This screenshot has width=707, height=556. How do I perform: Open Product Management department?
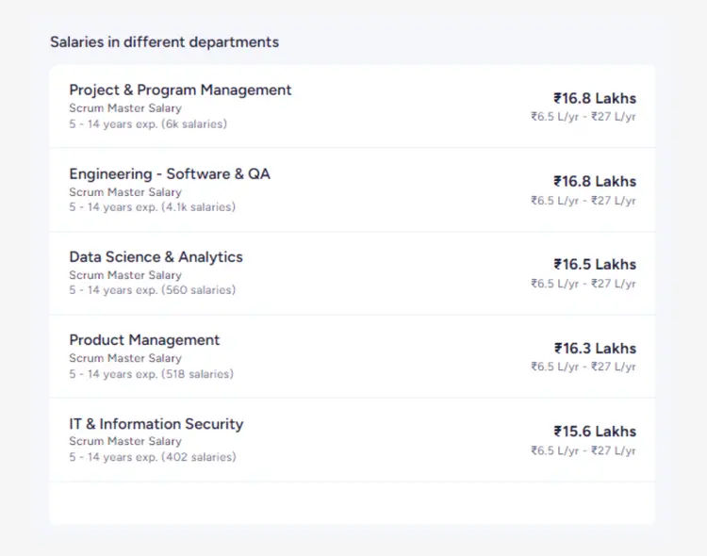click(x=144, y=340)
